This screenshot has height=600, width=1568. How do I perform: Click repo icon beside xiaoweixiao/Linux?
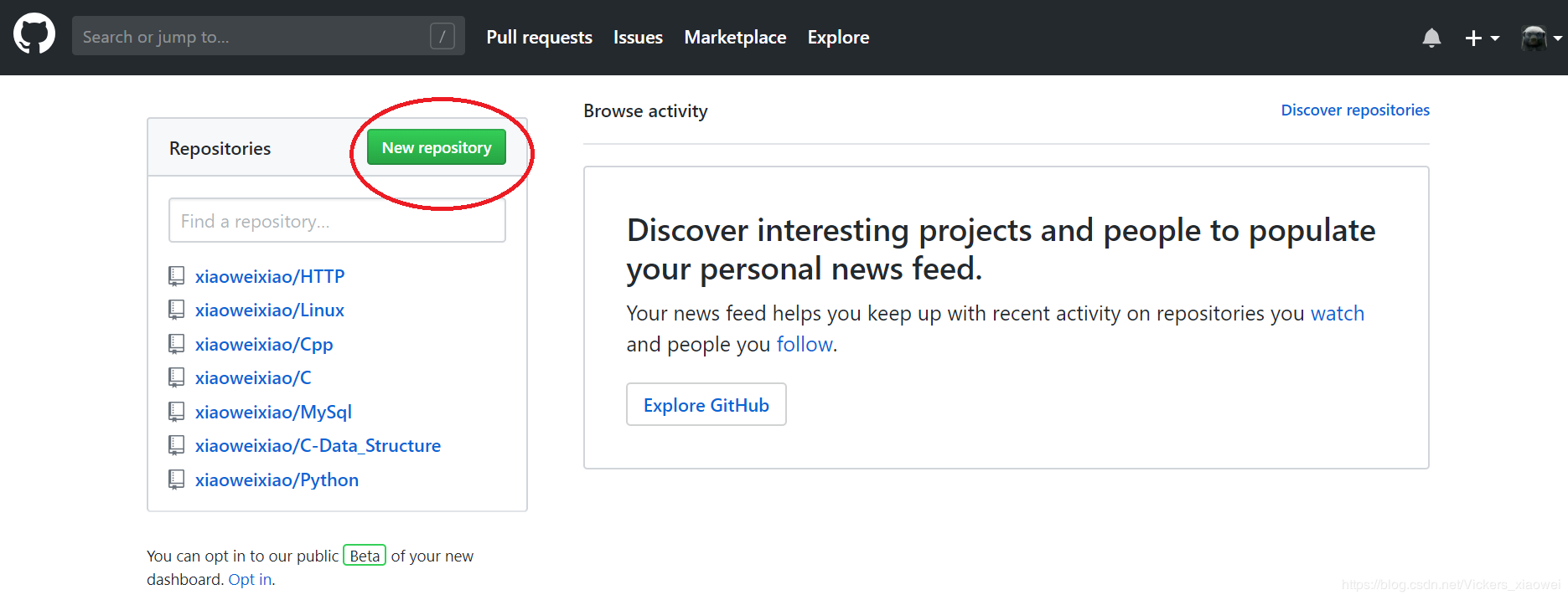coord(177,310)
